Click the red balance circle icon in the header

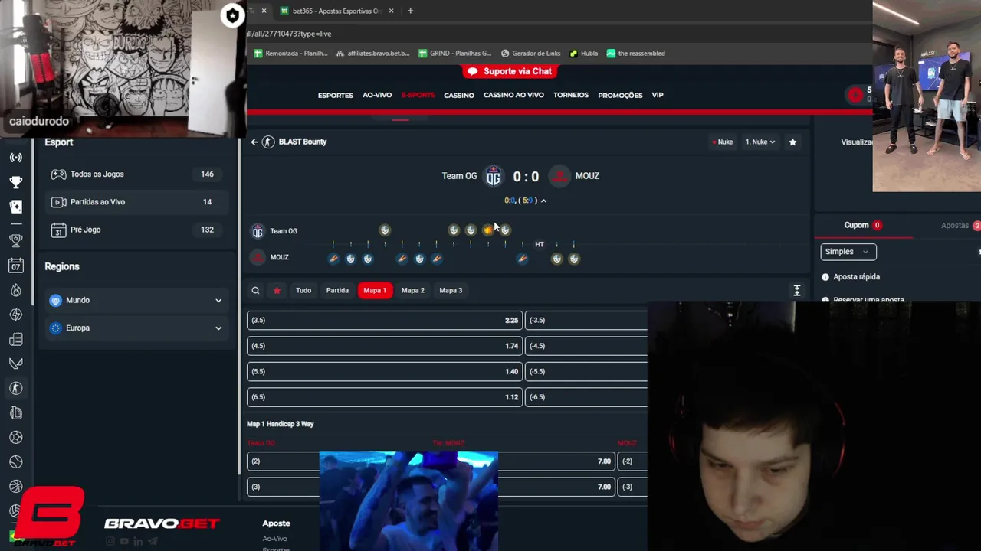(x=855, y=95)
